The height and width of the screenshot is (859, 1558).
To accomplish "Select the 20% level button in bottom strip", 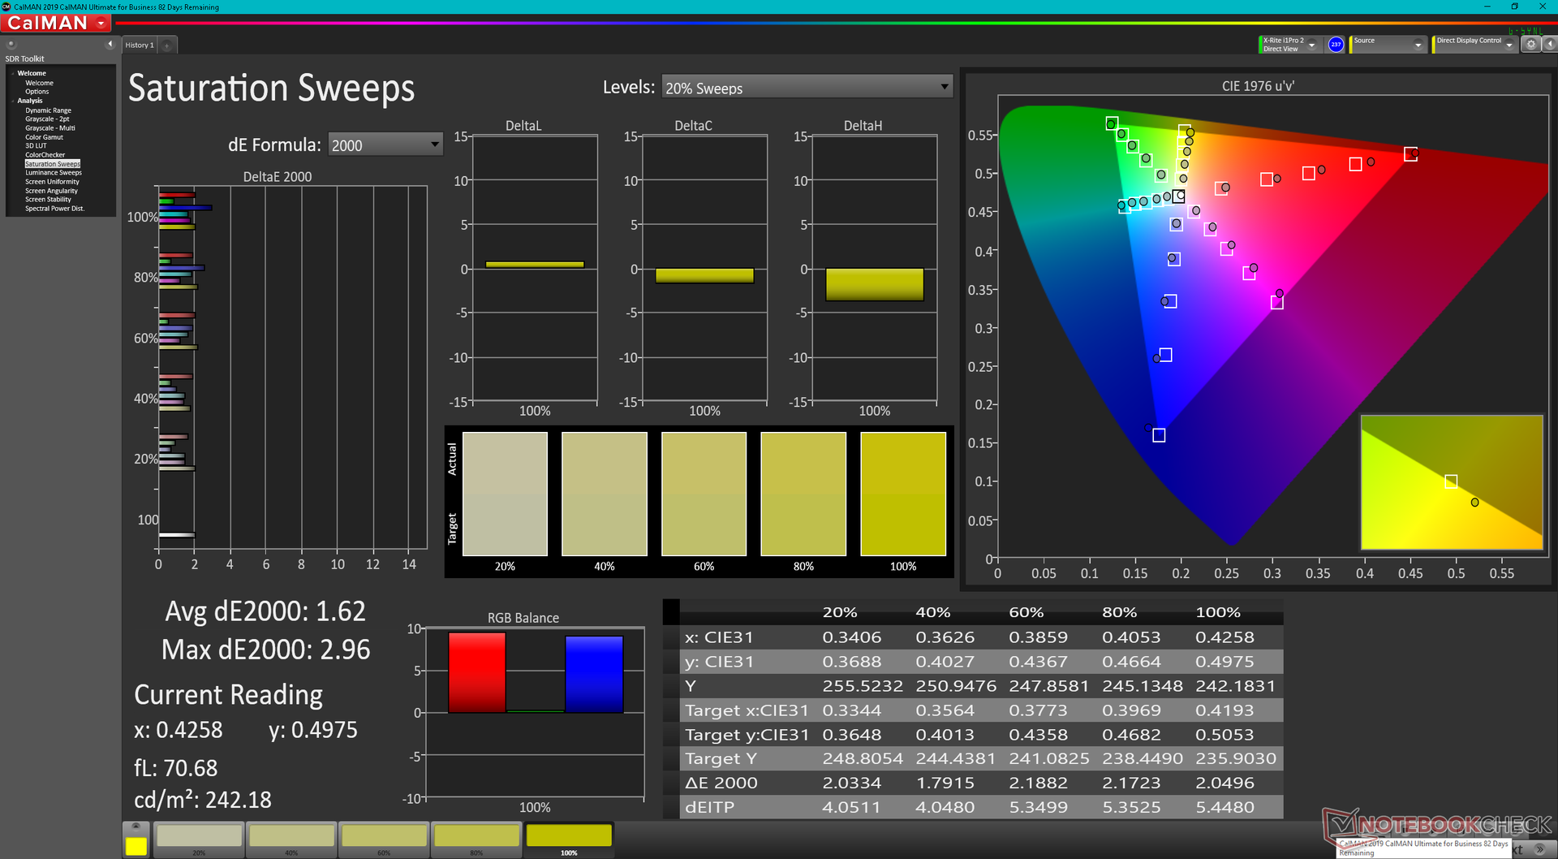I will pyautogui.click(x=199, y=840).
